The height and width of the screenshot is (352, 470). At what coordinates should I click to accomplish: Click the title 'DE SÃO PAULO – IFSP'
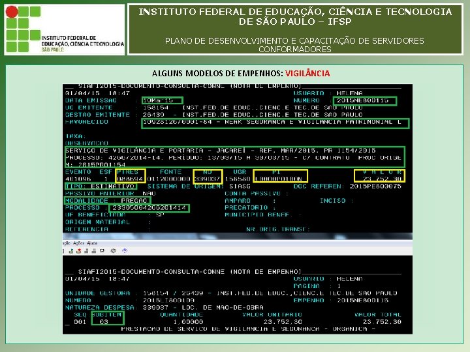[295, 22]
